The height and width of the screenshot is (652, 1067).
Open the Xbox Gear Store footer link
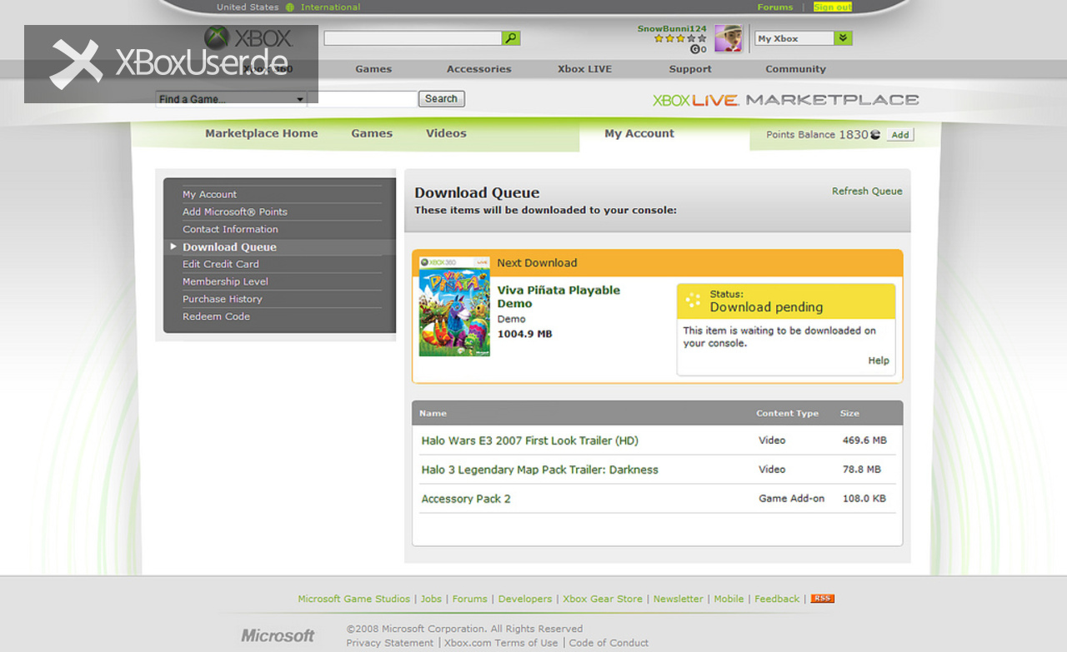[x=603, y=599]
